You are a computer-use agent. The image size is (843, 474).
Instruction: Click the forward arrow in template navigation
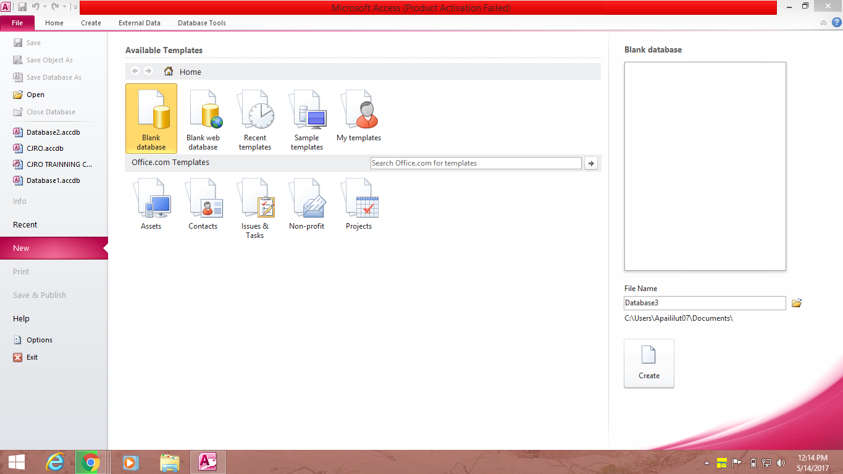click(148, 71)
